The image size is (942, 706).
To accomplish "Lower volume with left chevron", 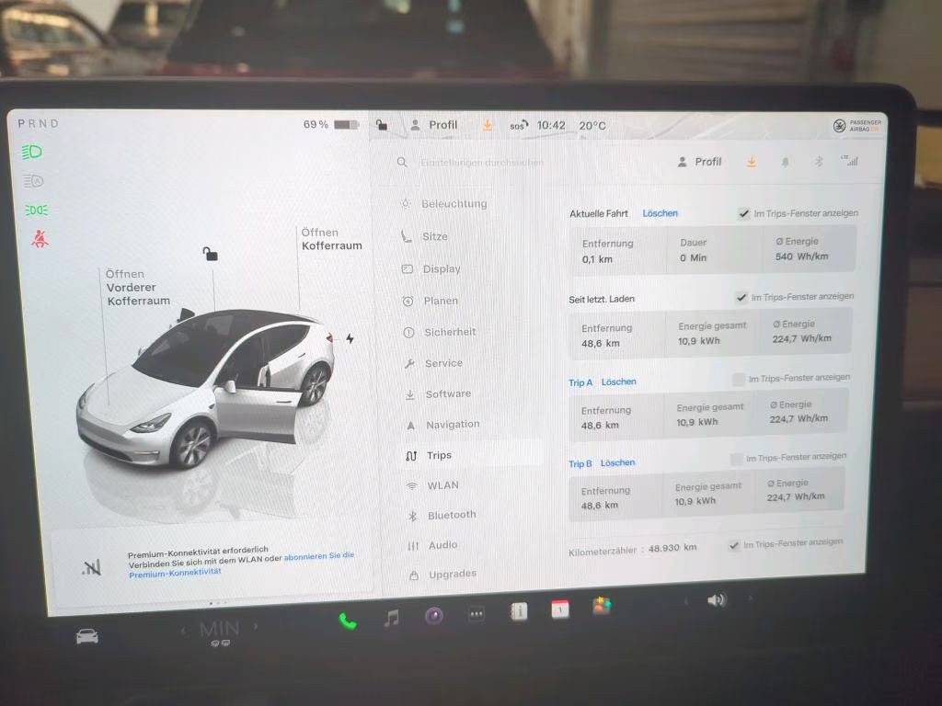I will pyautogui.click(x=686, y=601).
